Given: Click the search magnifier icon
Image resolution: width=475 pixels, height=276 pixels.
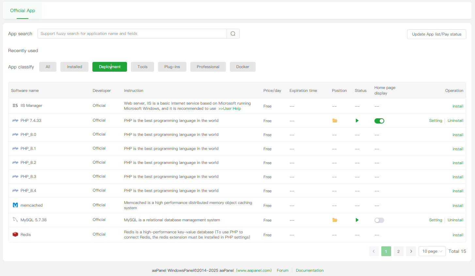Looking at the screenshot, I should coord(233,34).
